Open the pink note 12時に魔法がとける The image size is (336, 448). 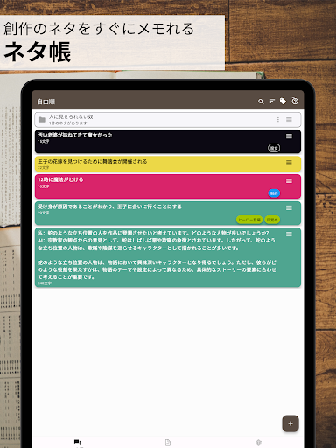click(x=168, y=186)
